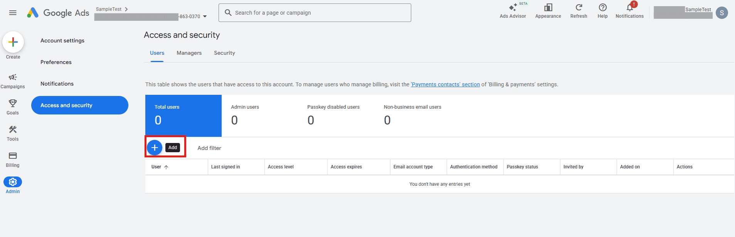Select Access and security menu item
The image size is (735, 237).
click(x=80, y=105)
